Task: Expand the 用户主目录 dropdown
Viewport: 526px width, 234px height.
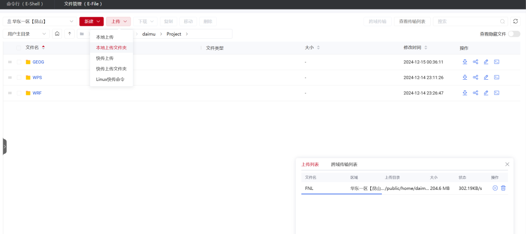Action: click(x=26, y=34)
